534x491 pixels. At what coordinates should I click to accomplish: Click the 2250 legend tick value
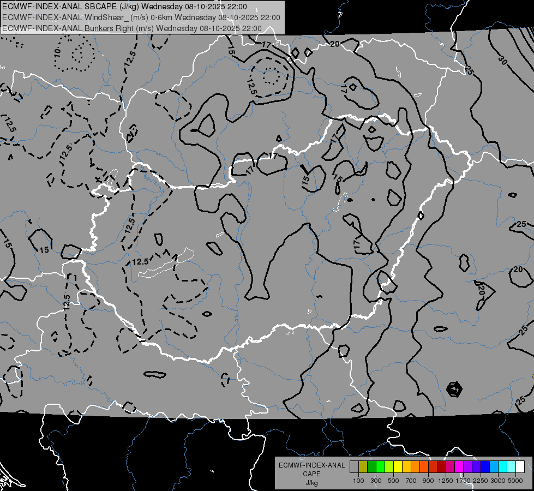pos(481,481)
